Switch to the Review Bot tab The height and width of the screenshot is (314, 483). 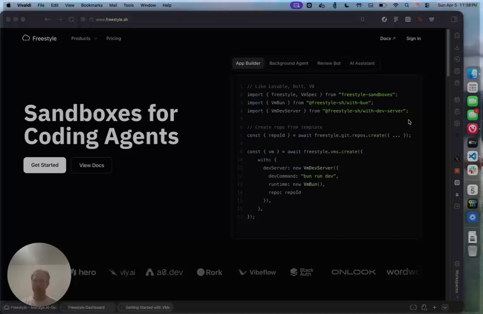pos(329,63)
